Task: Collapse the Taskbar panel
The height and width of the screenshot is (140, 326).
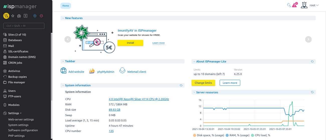Action: coord(63,61)
